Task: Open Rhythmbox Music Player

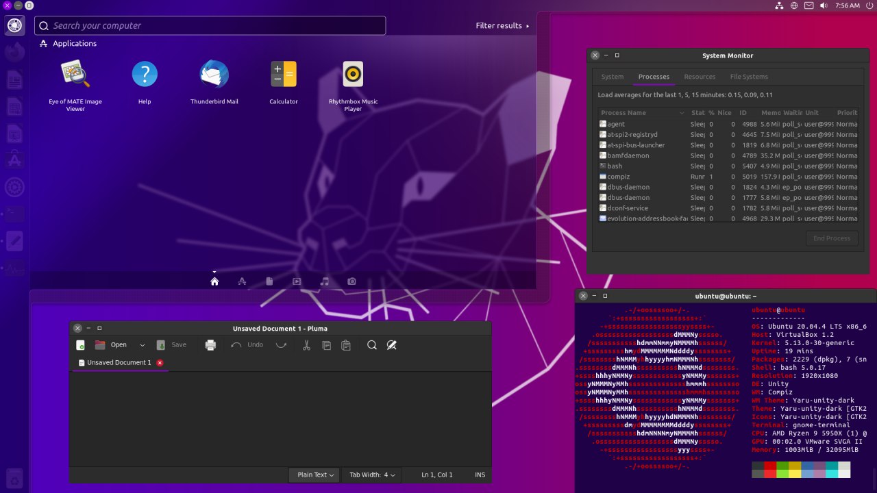Action: tap(353, 75)
